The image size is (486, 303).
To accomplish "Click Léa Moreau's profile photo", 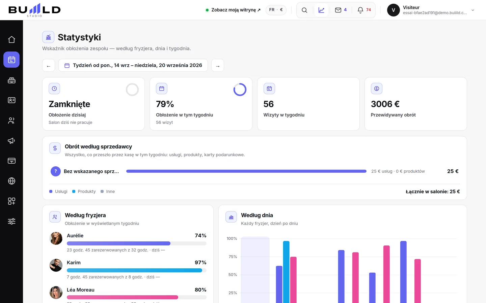I will pos(56,293).
